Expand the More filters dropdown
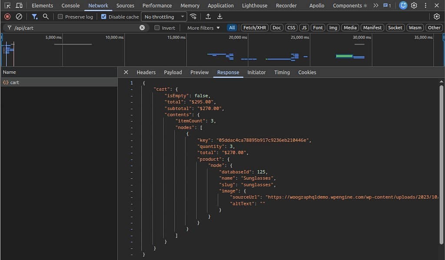This screenshot has height=260, width=445. click(x=203, y=28)
